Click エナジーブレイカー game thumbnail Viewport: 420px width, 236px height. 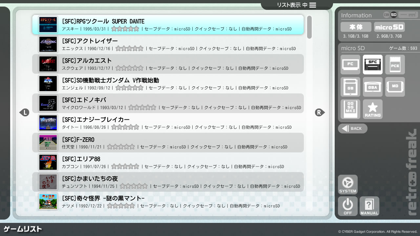48,123
